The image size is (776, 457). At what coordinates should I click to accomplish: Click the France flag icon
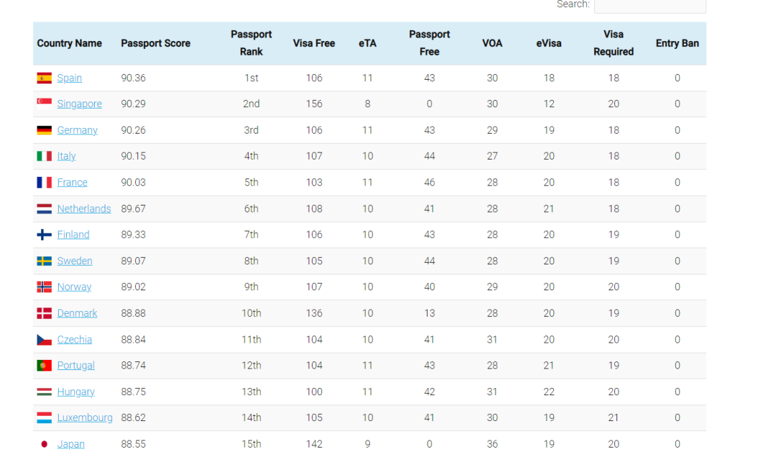coord(44,183)
